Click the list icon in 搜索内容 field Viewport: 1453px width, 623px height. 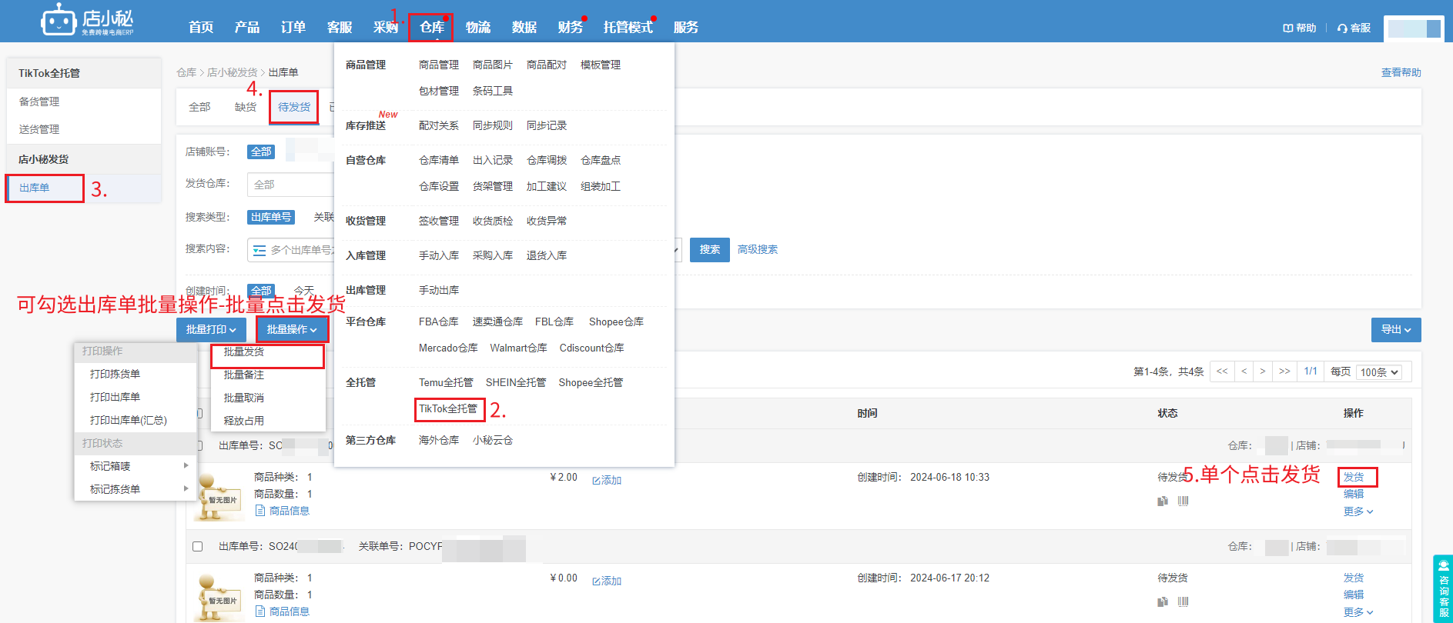click(259, 250)
